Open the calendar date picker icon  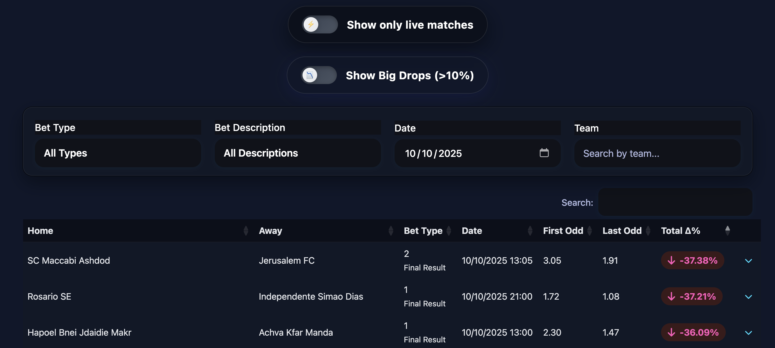(x=544, y=153)
